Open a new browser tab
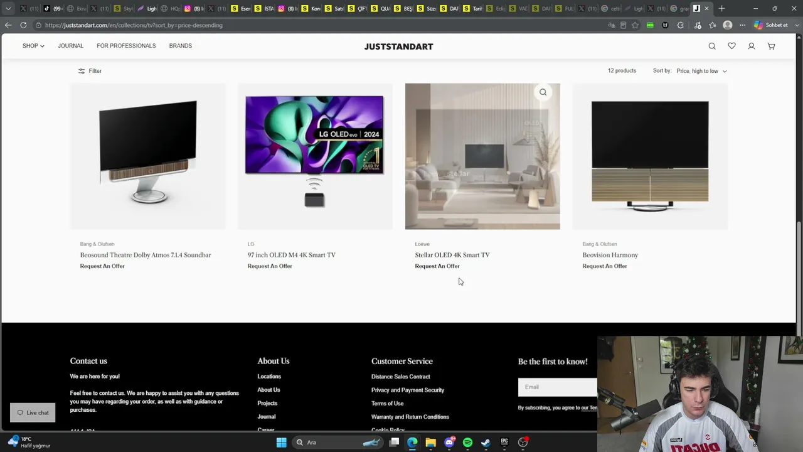This screenshot has height=452, width=803. coord(721,8)
